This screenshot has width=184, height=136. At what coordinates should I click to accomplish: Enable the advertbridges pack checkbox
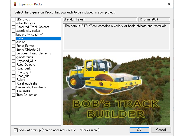coord(14,23)
